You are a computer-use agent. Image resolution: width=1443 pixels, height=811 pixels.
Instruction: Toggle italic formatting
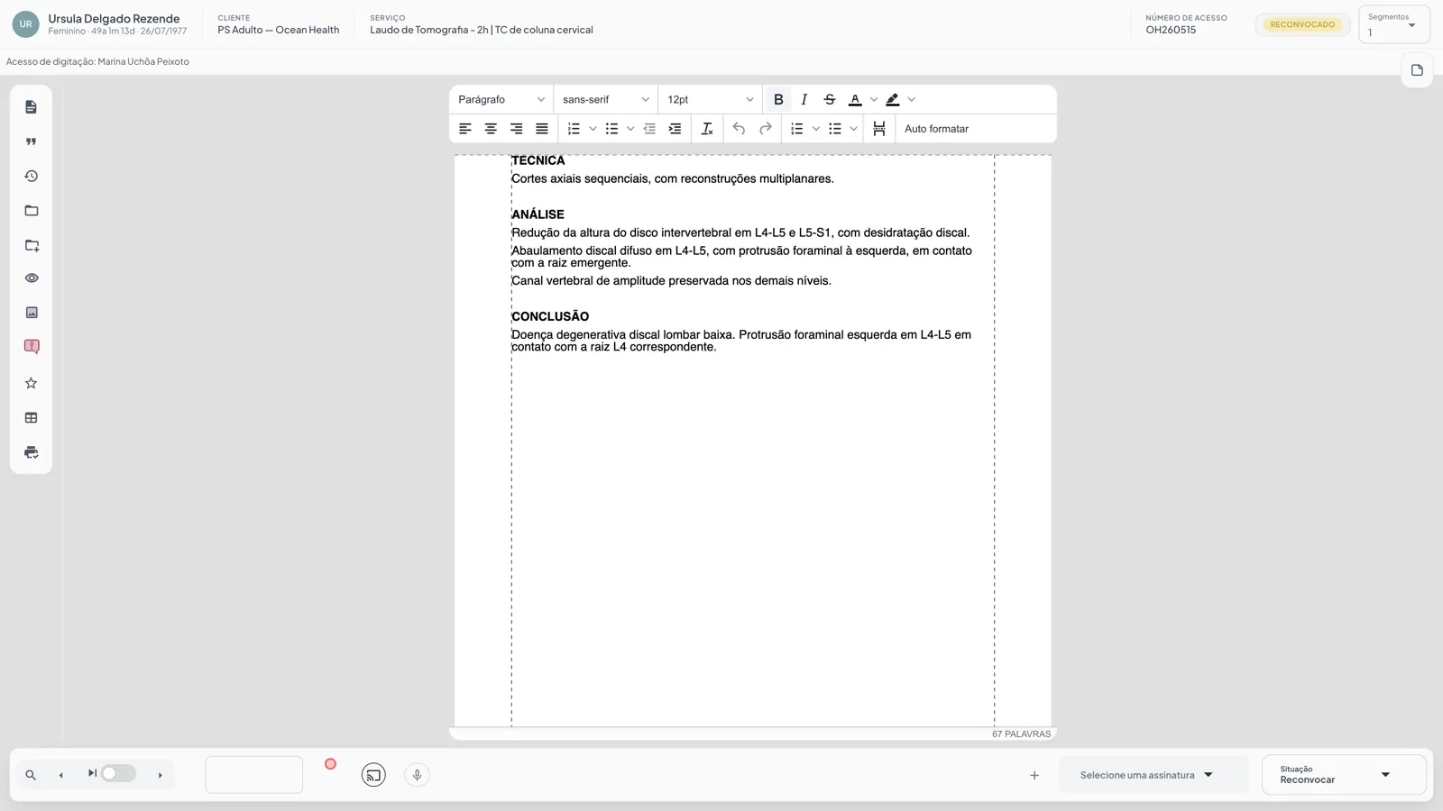tap(804, 99)
